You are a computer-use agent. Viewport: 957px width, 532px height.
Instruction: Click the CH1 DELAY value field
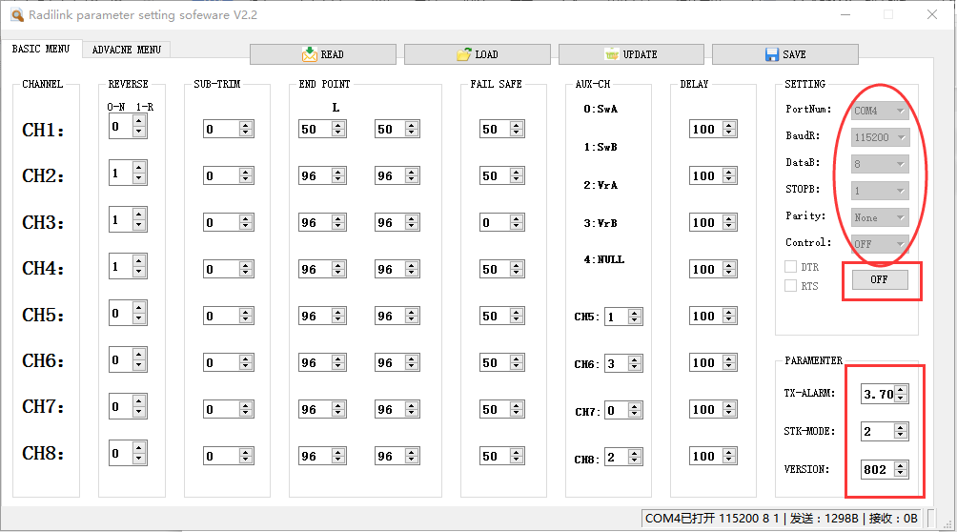pos(706,129)
